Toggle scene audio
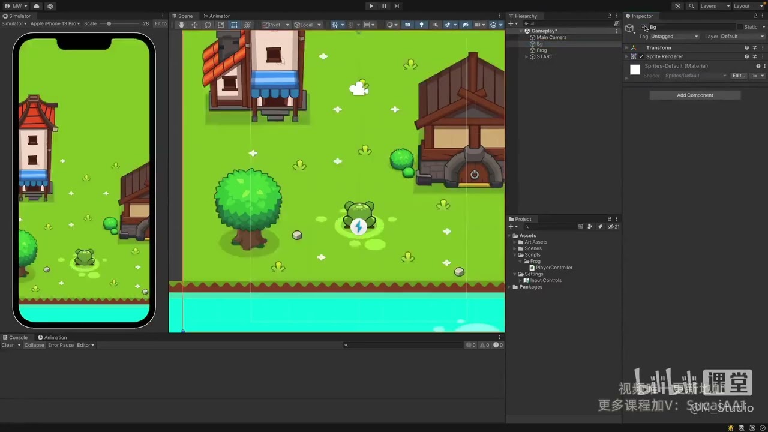This screenshot has height=432, width=768. [434, 25]
